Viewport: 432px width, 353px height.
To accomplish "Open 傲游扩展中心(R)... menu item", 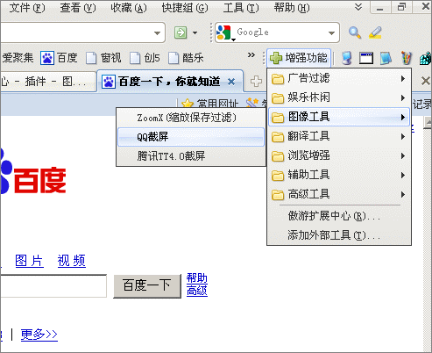I will (x=339, y=216).
